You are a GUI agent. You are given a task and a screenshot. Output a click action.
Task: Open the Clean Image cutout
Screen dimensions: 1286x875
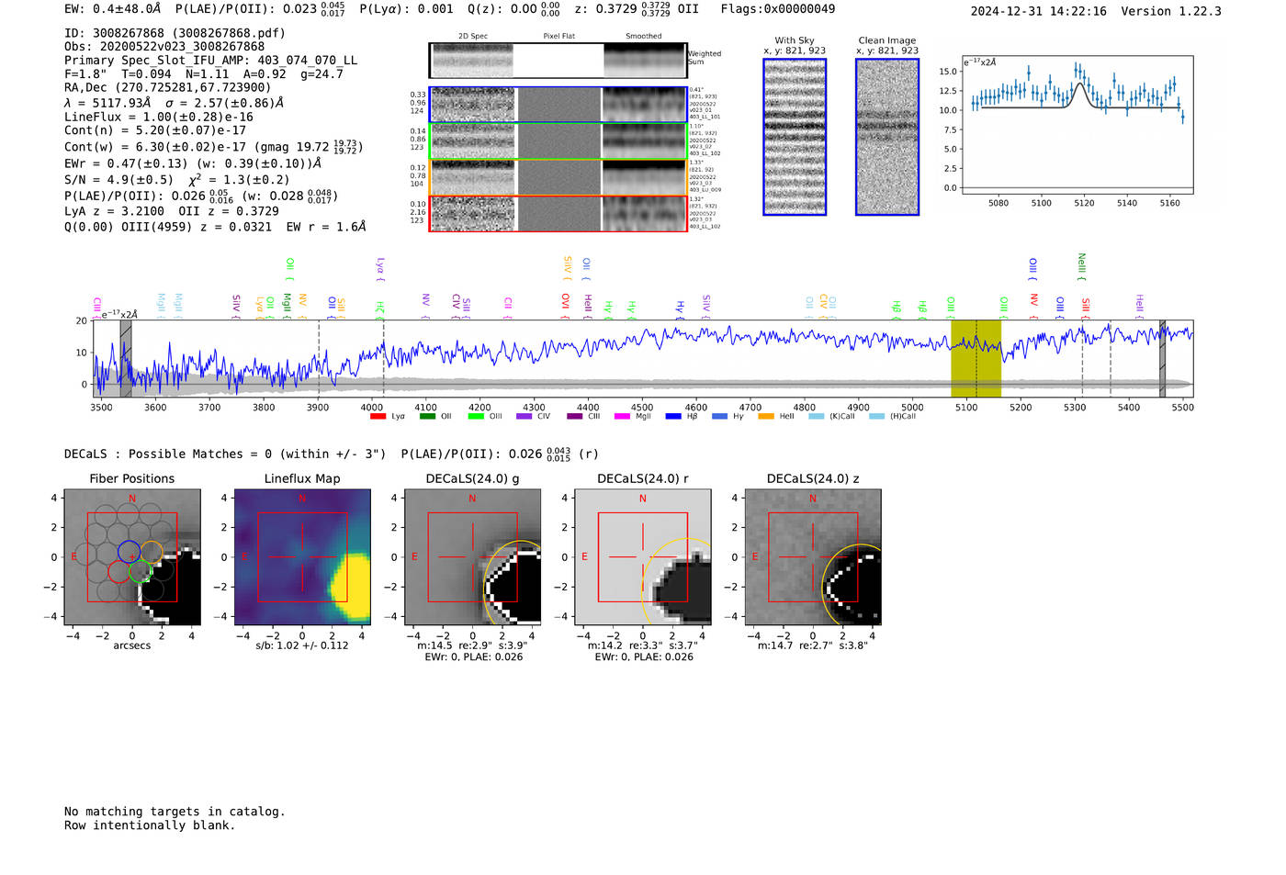887,137
